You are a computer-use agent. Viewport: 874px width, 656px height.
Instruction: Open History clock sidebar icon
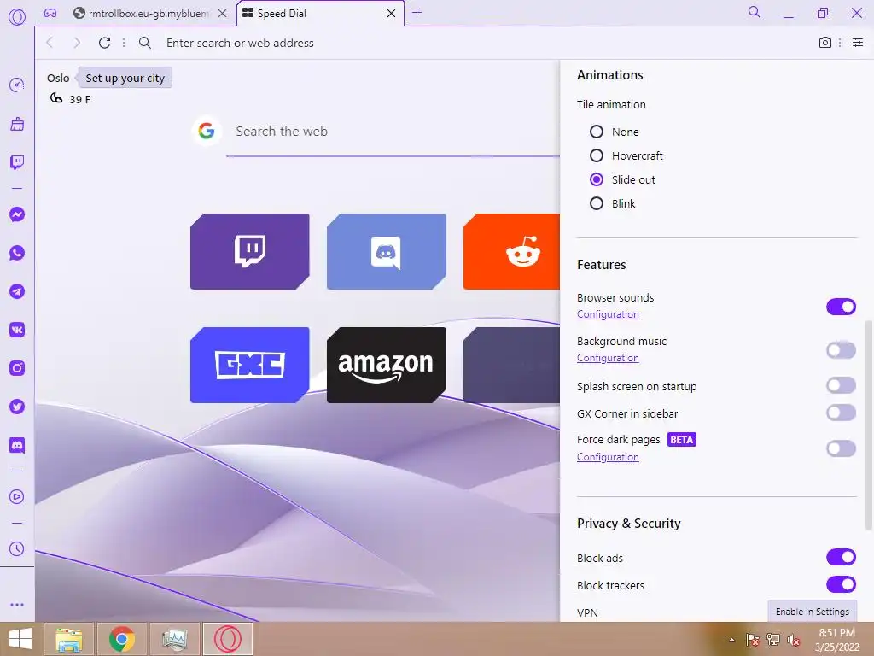coord(17,549)
